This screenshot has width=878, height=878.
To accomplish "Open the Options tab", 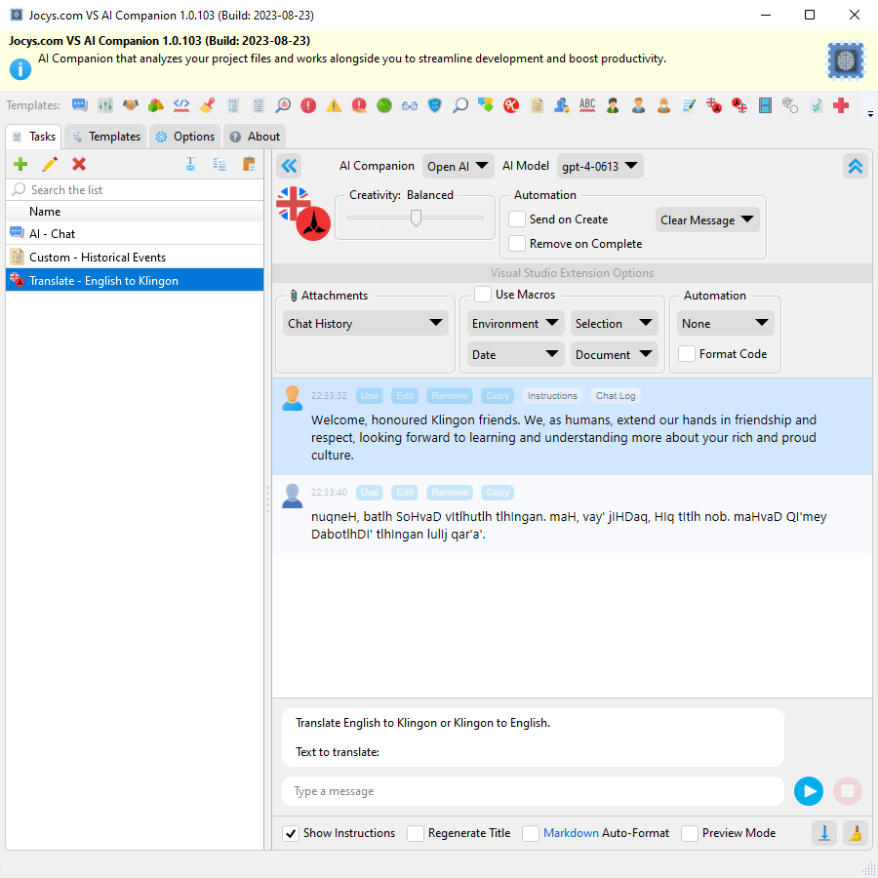I will coord(184,136).
